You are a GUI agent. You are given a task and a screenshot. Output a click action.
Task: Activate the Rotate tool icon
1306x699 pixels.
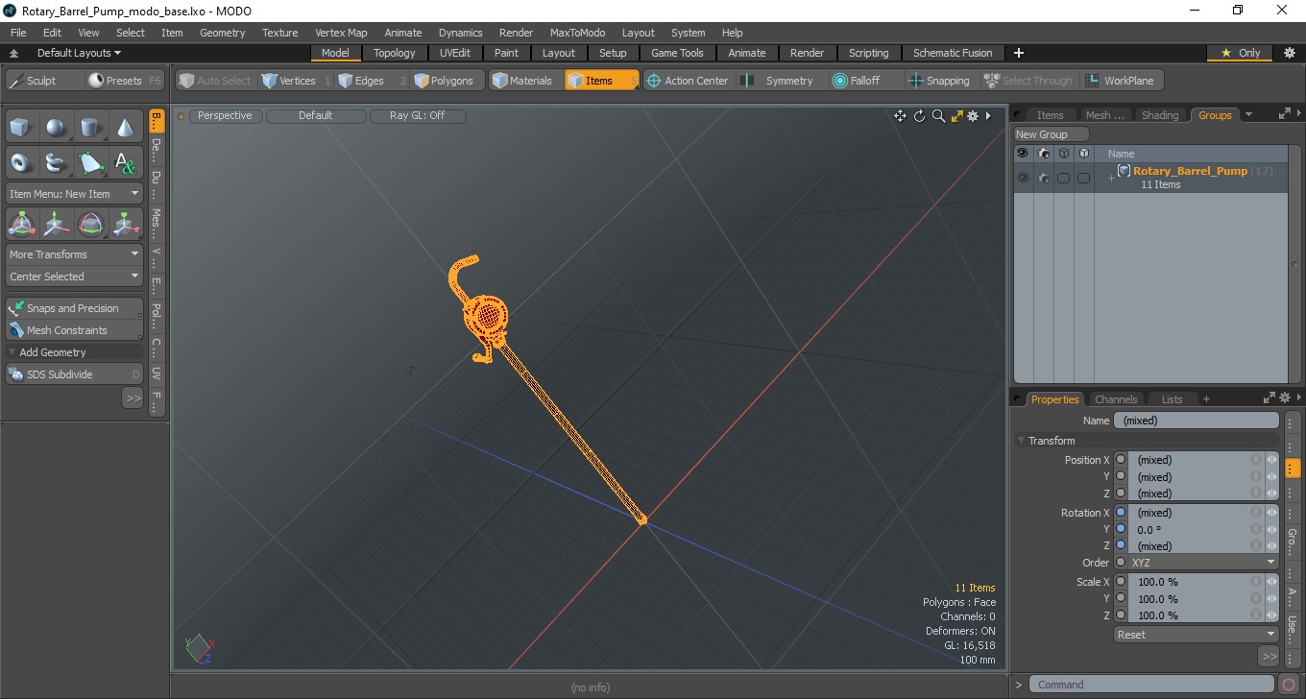click(x=90, y=225)
